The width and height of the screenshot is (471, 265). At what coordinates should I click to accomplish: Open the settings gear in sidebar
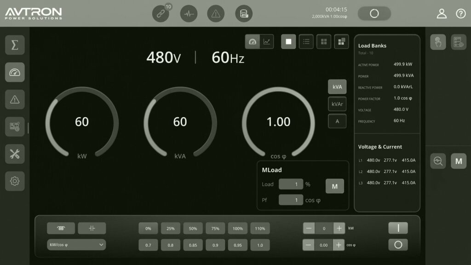click(x=15, y=181)
